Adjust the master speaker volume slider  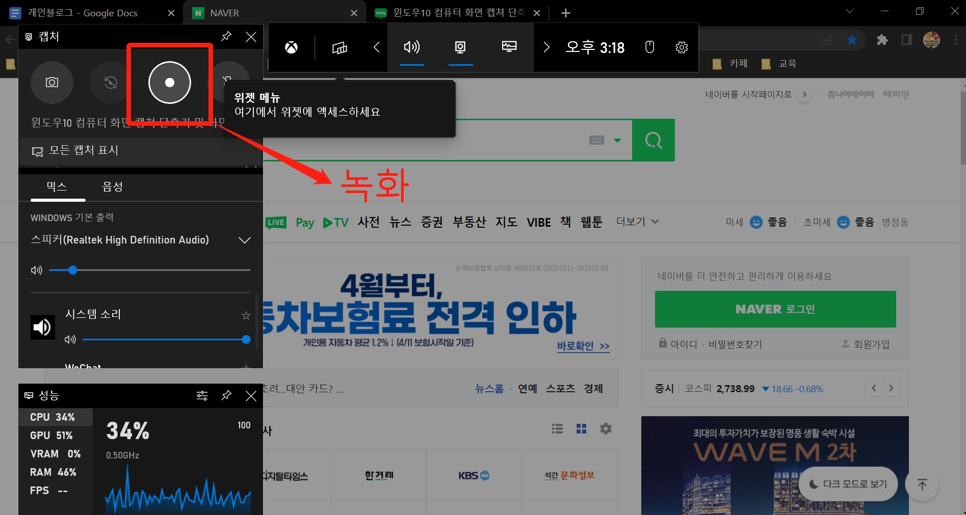point(149,270)
